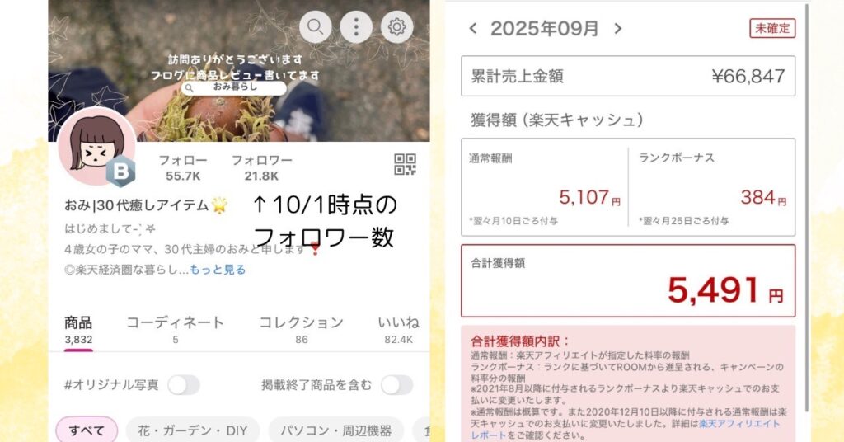Screen dimensions: 844x442
Task: Filter by パソコン・周辺機器 chip
Action: click(x=336, y=430)
